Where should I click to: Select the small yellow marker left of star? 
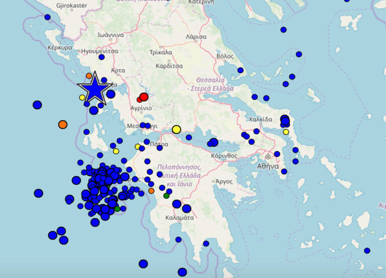coord(82,97)
